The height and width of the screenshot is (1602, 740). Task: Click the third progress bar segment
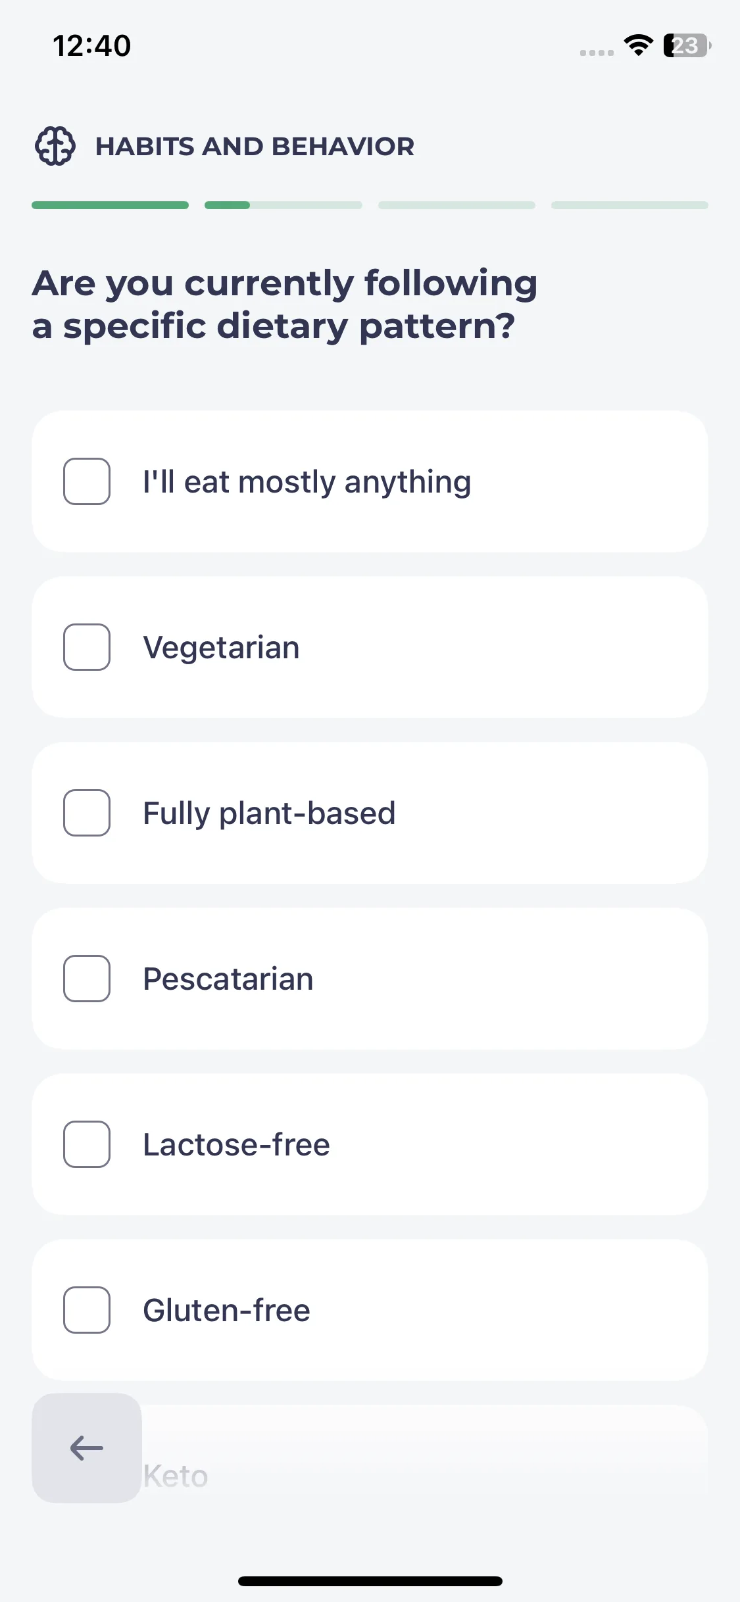[456, 205]
